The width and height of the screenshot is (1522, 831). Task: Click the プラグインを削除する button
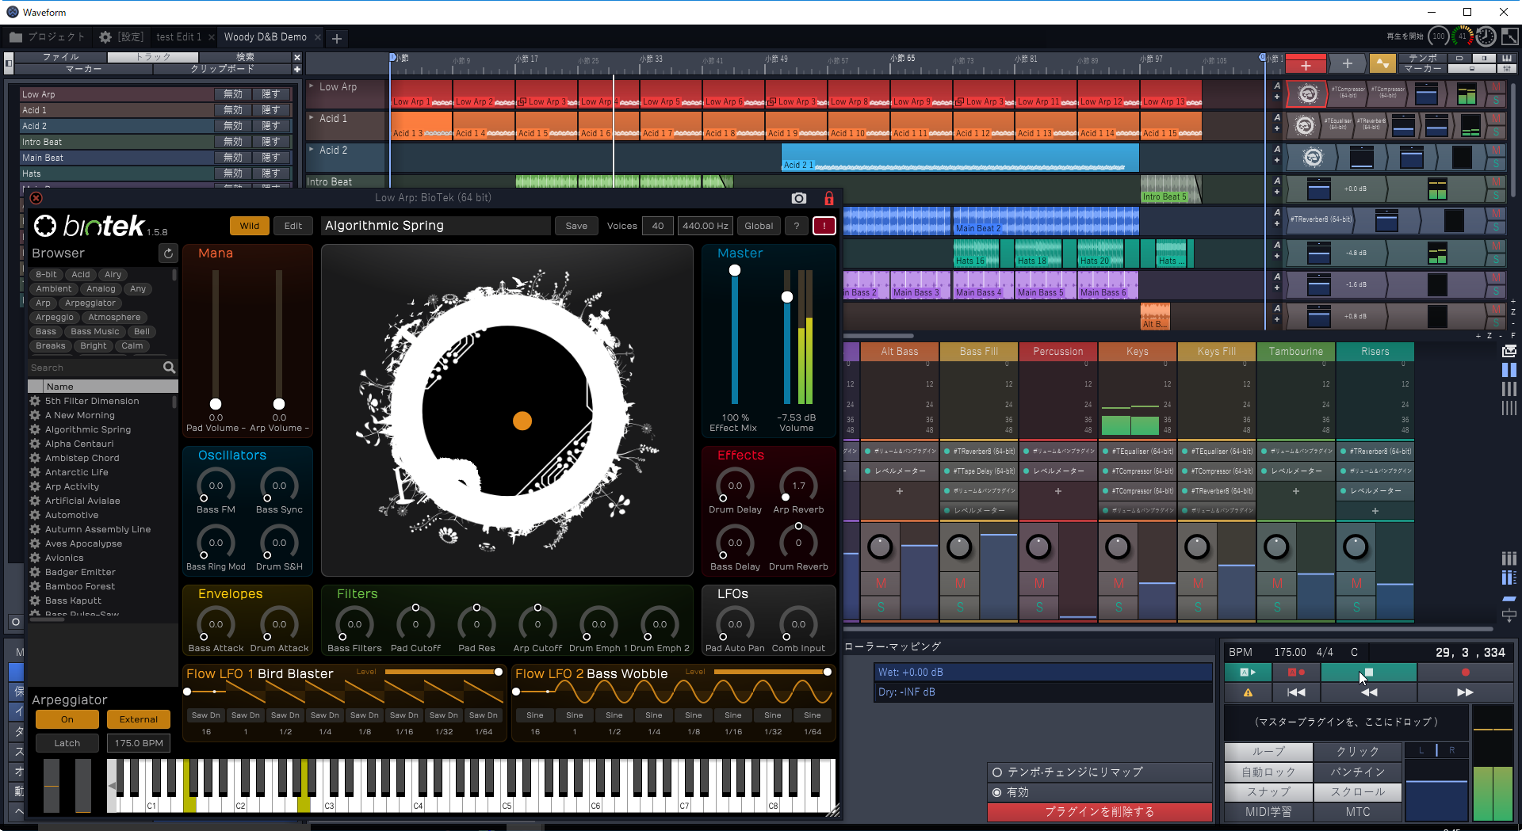[x=1099, y=812]
